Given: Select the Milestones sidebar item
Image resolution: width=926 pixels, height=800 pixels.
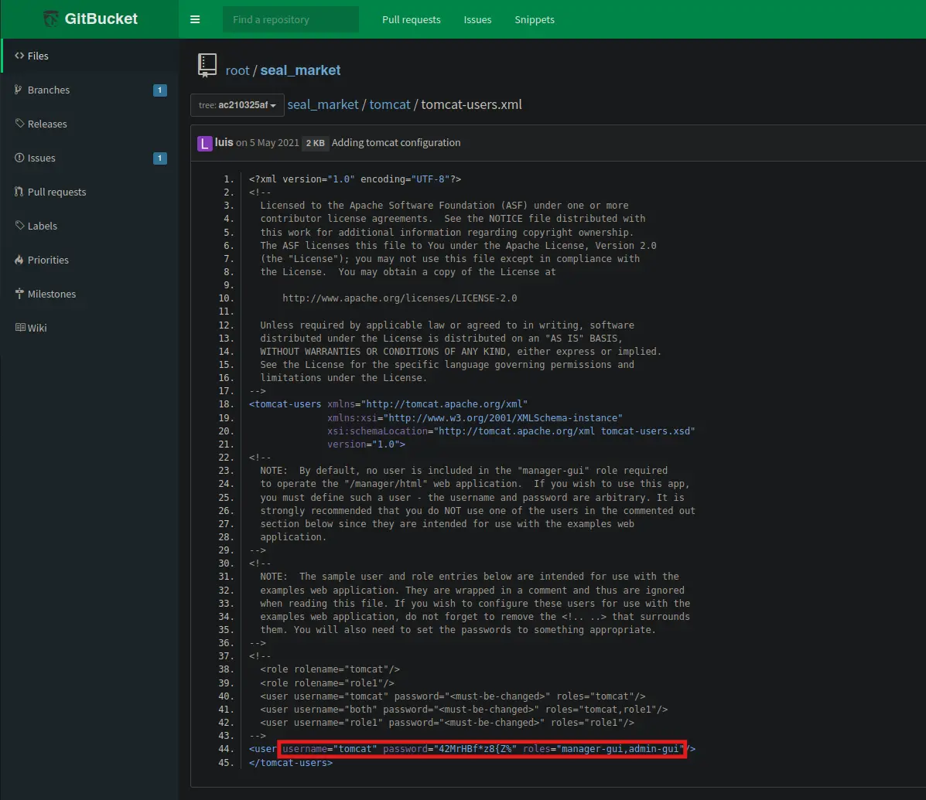Looking at the screenshot, I should (x=90, y=294).
